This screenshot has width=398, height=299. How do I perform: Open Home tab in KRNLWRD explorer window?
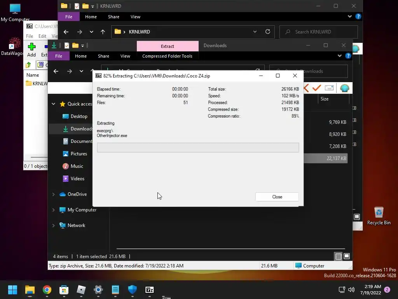coord(91,17)
